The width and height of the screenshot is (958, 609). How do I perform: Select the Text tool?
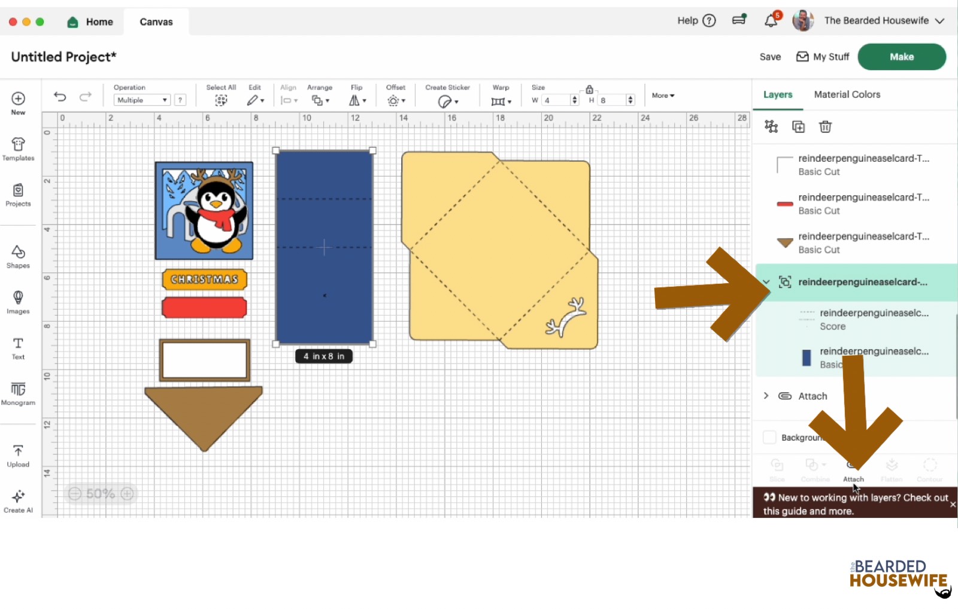(18, 348)
